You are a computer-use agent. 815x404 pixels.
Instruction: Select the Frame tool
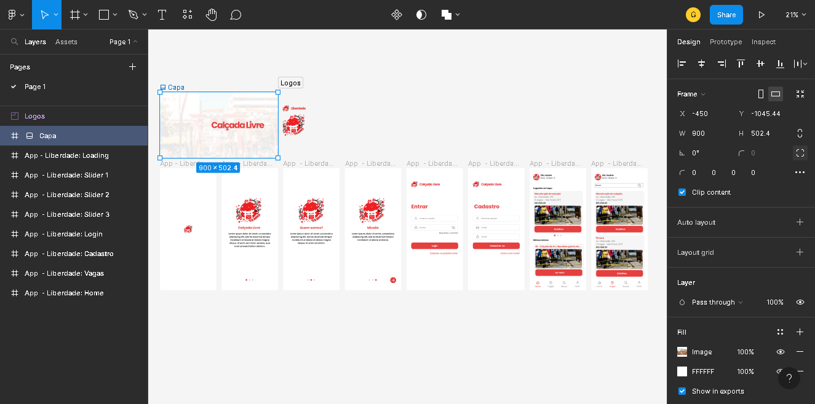pos(74,15)
